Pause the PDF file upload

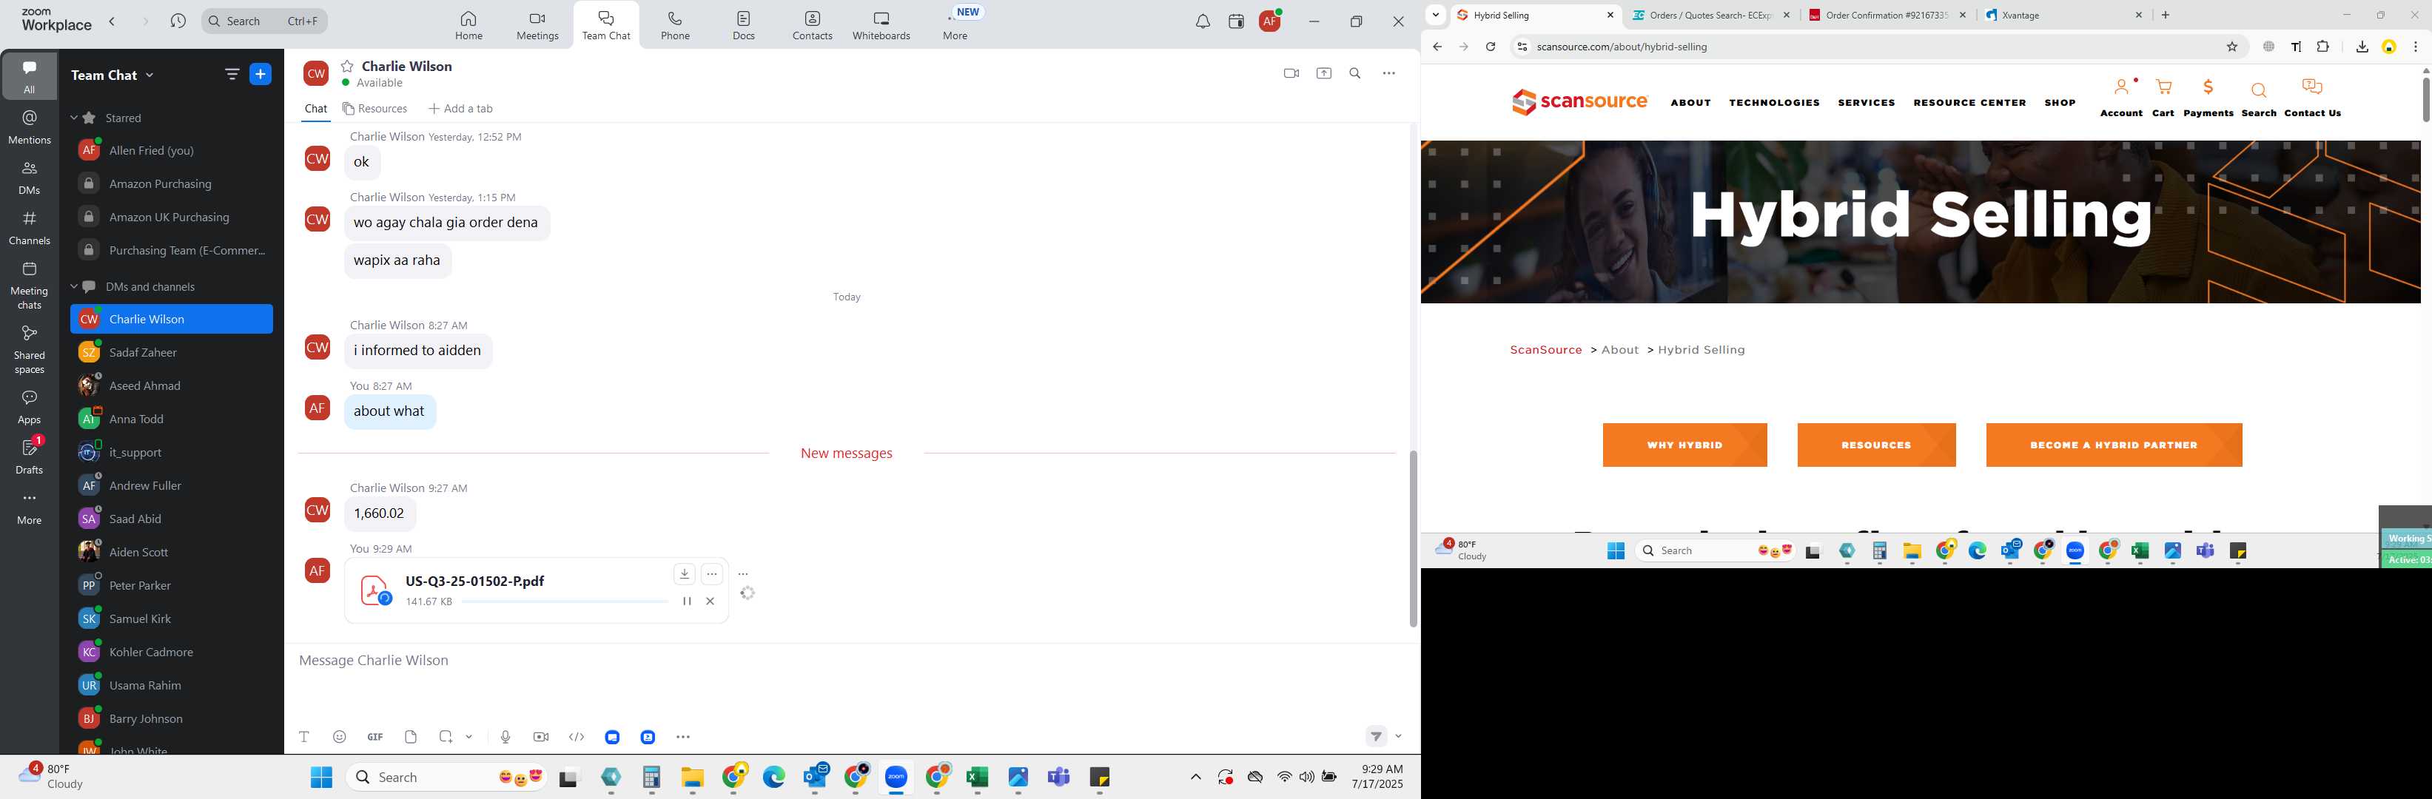coord(686,601)
